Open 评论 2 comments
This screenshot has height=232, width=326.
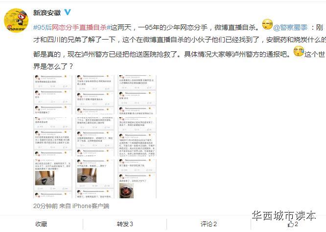coord(209,224)
